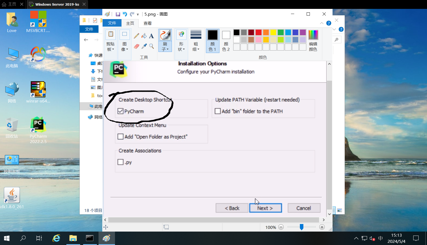Open Internet Explorer from the taskbar
Image resolution: width=427 pixels, height=245 pixels.
(56, 238)
